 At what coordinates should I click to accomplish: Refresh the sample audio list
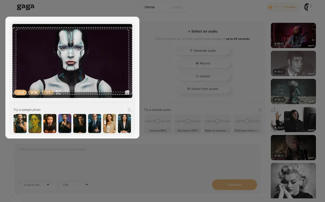[x=259, y=110]
